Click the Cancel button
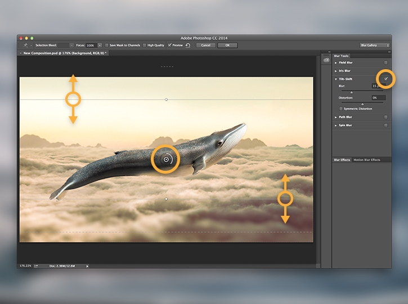Image resolution: width=408 pixels, height=304 pixels. [205, 45]
